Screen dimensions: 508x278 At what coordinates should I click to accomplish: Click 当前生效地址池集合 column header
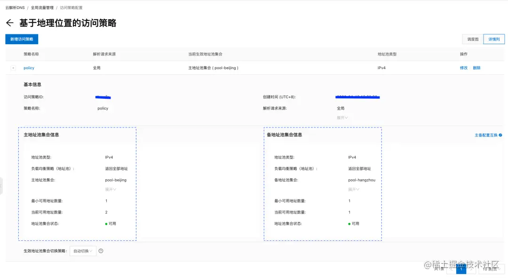[206, 54]
